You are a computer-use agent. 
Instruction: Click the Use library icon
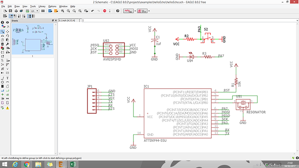point(43,11)
